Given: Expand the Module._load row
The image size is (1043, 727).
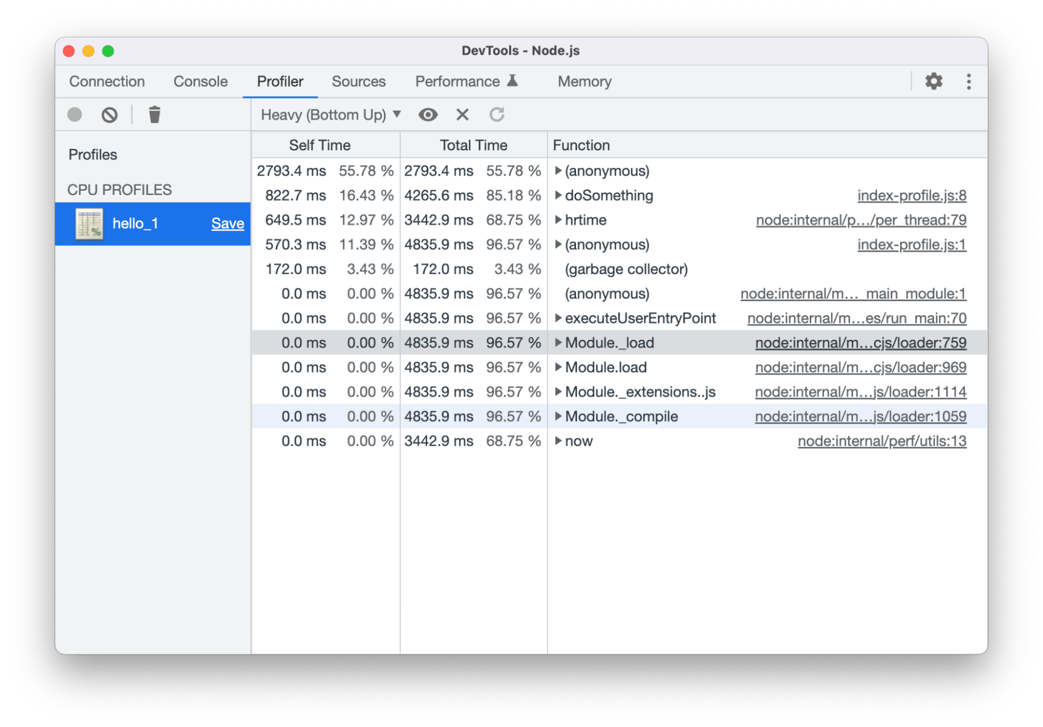Looking at the screenshot, I should tap(558, 342).
